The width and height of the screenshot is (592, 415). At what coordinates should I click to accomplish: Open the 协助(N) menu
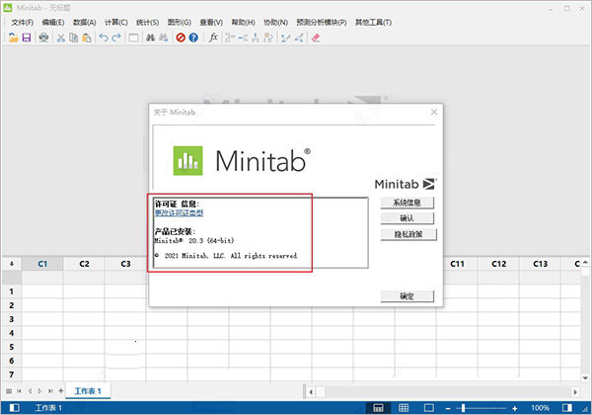click(275, 23)
